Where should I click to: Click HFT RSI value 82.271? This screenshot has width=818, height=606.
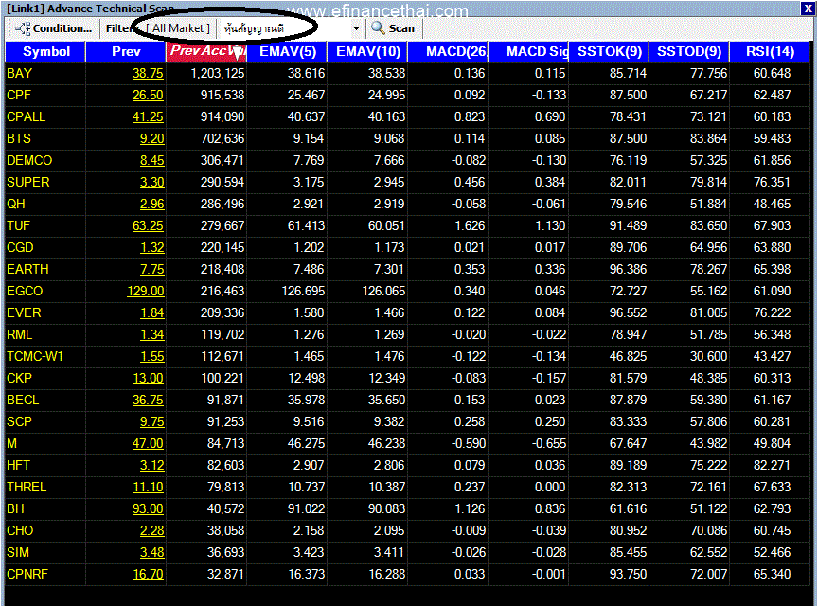[x=773, y=466]
